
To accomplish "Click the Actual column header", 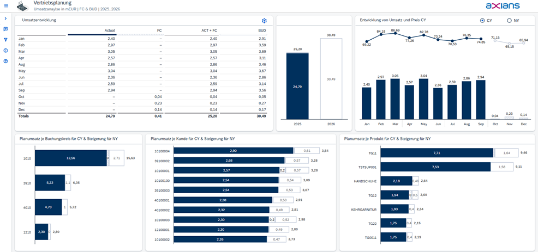I will click(109, 30).
